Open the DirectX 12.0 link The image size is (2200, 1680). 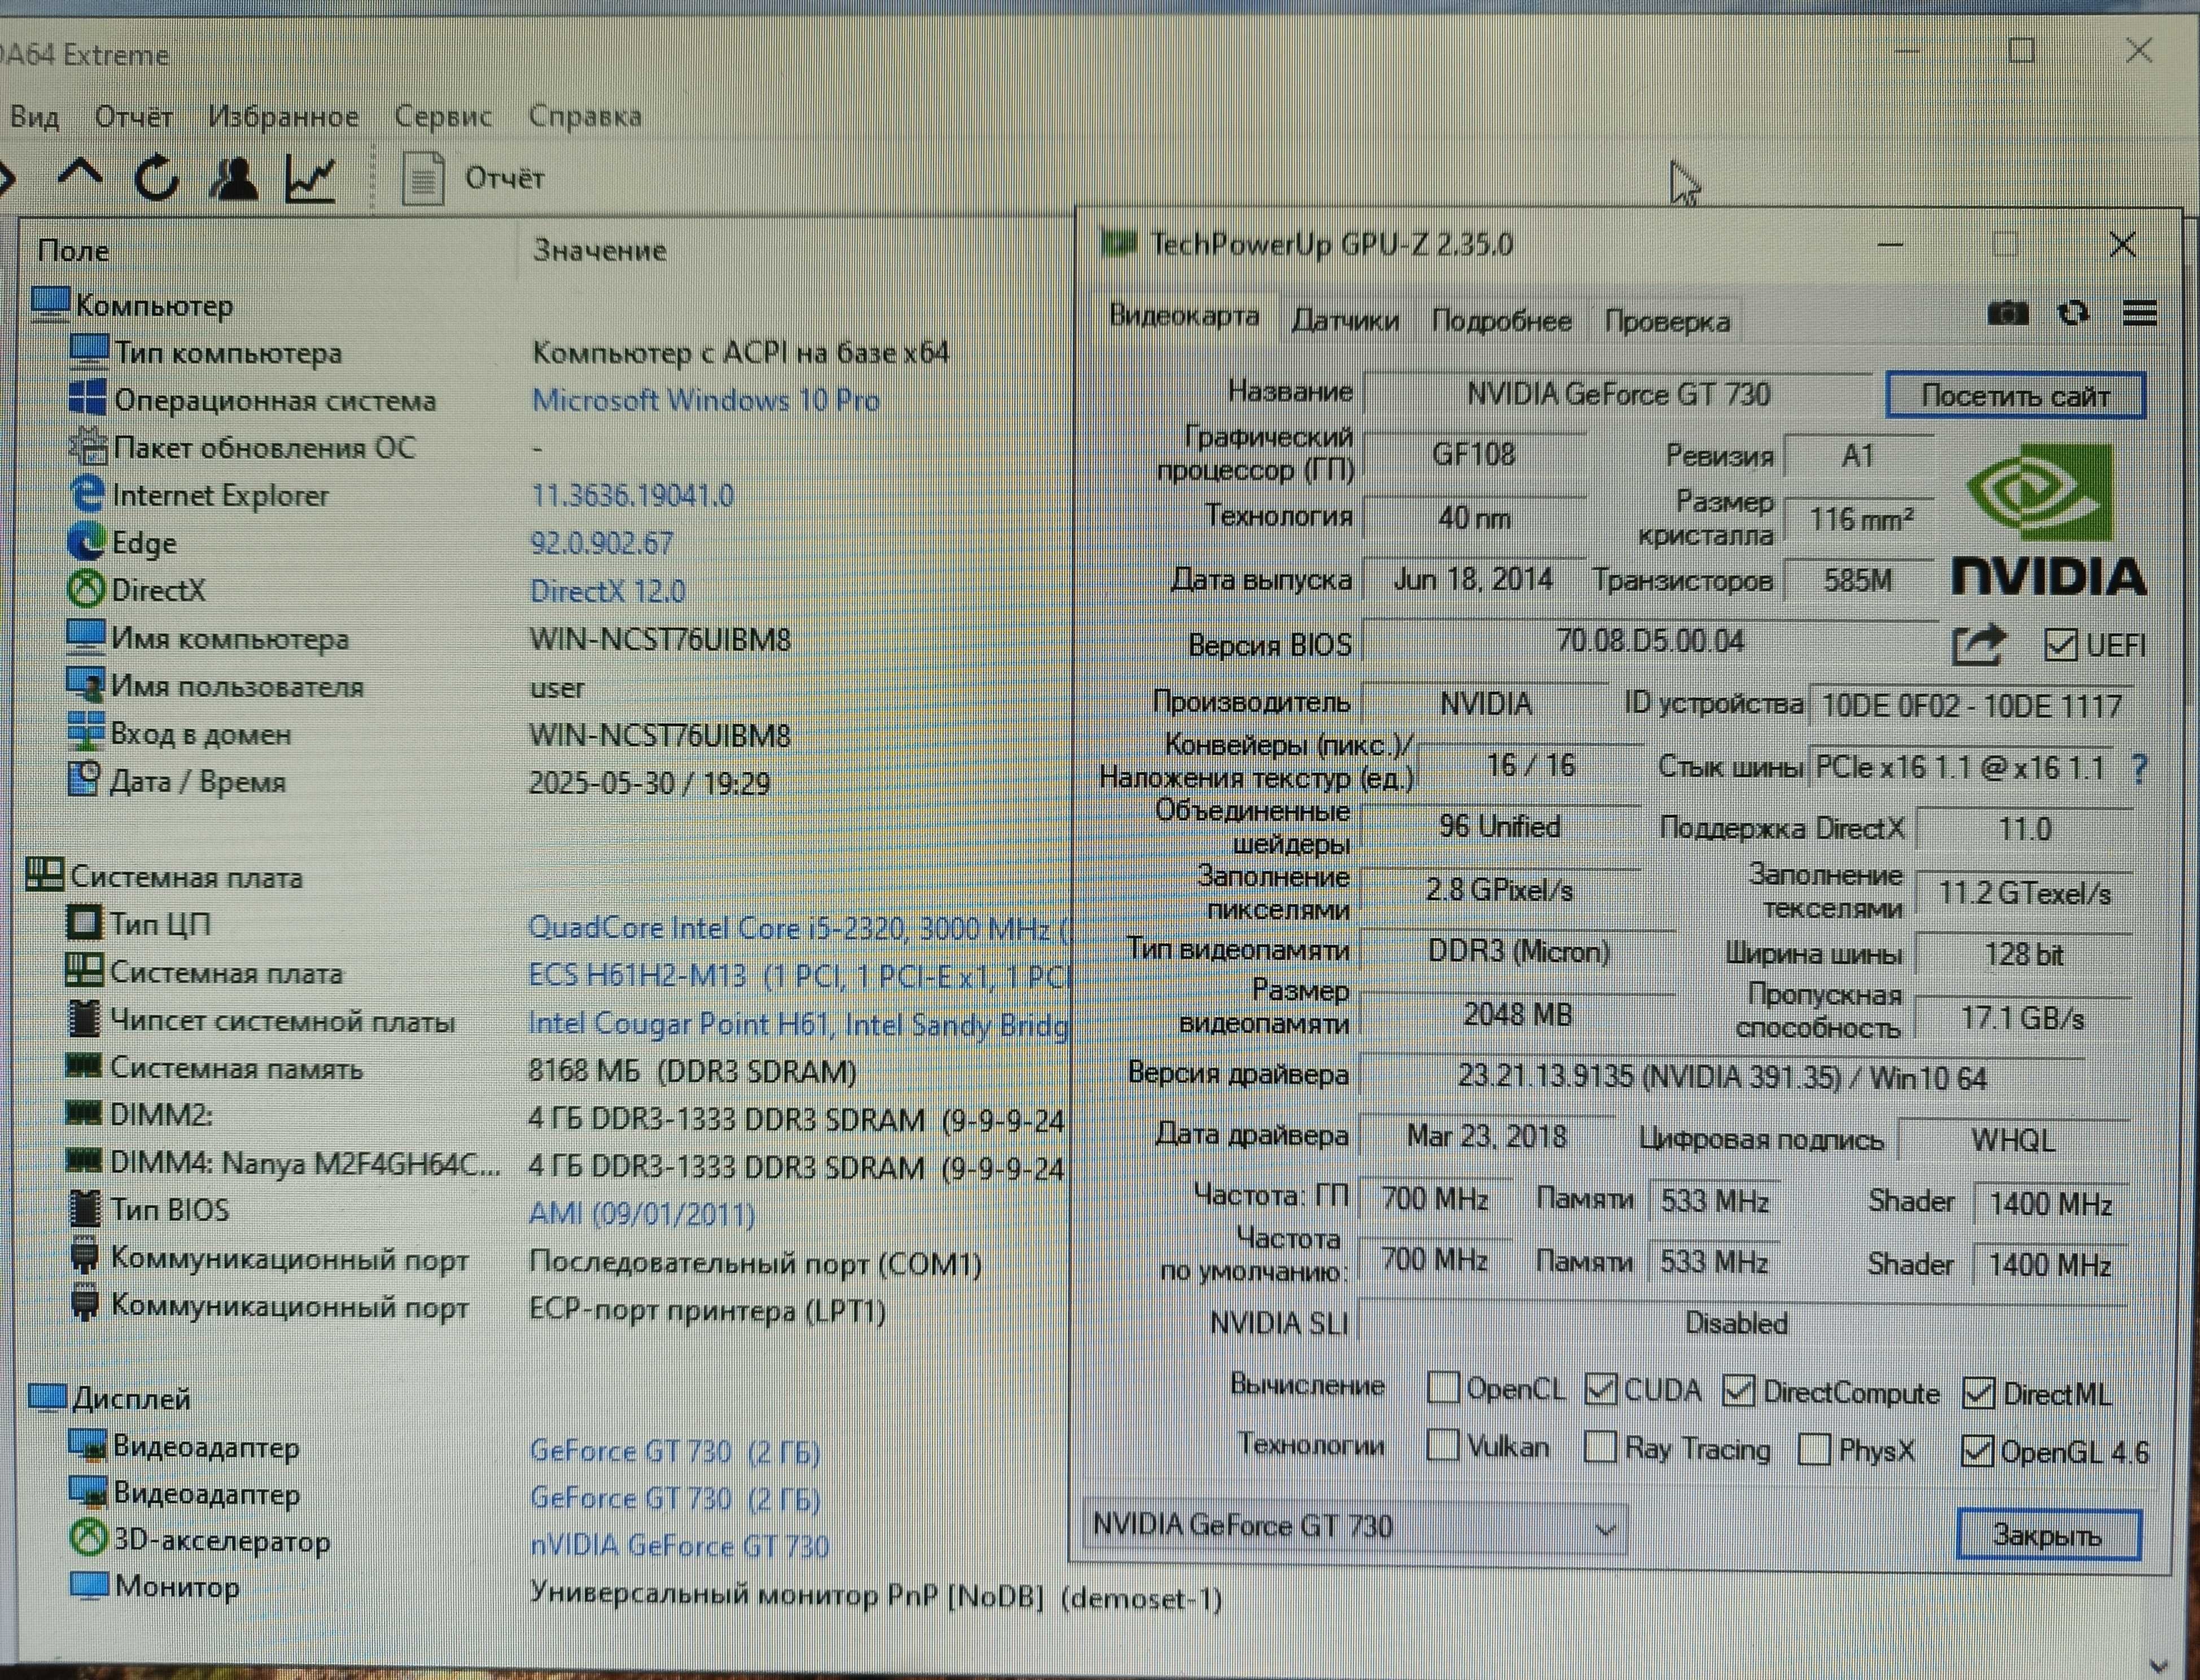(607, 591)
